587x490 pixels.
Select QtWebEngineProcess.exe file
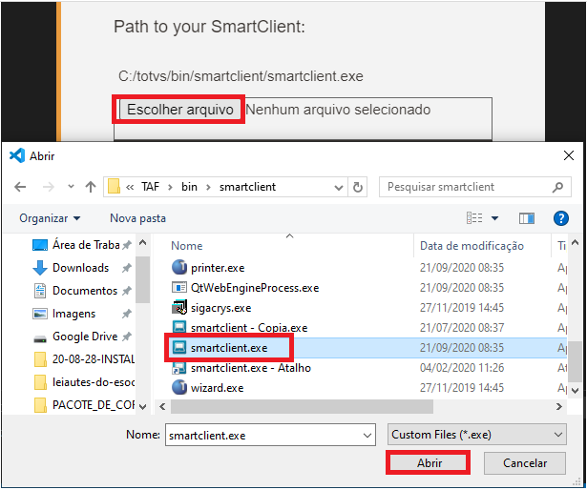point(255,288)
